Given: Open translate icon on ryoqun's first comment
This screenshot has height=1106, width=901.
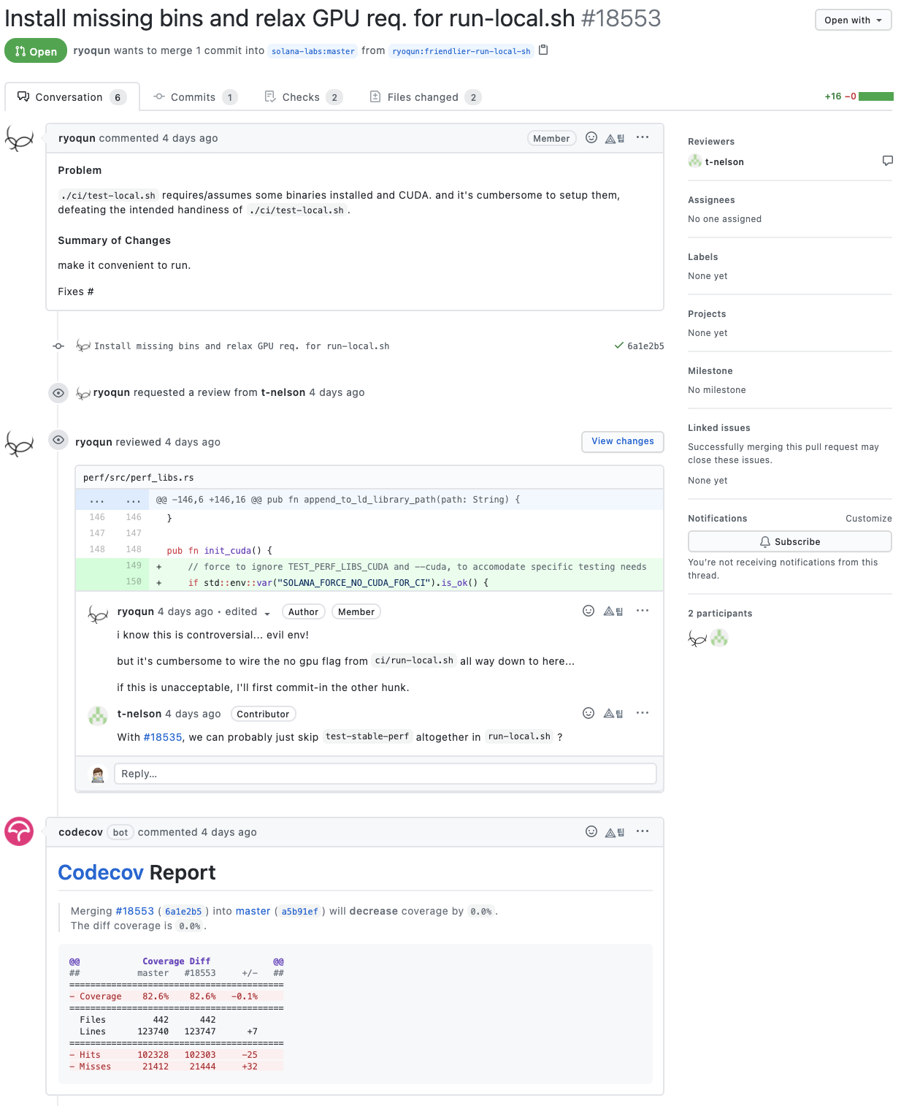Looking at the screenshot, I should 615,138.
